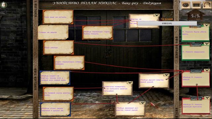Expand the arrow on 'Отметина появилась' card

(130, 83)
